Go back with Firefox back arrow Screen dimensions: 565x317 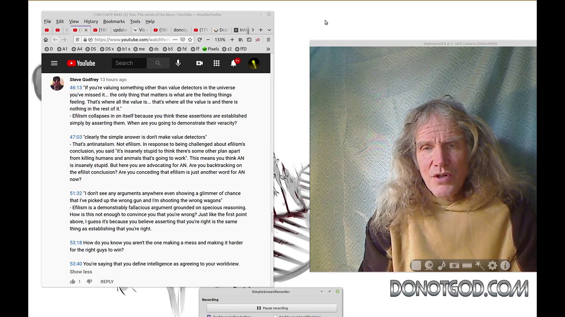click(x=55, y=40)
